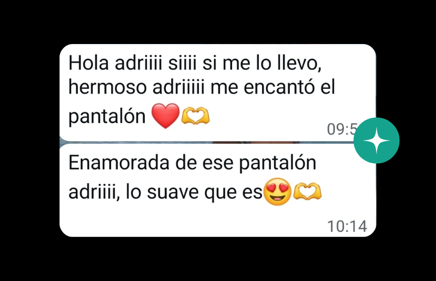
Task: Tap the partially hidden 09:5 timestamp
Action: click(x=342, y=129)
